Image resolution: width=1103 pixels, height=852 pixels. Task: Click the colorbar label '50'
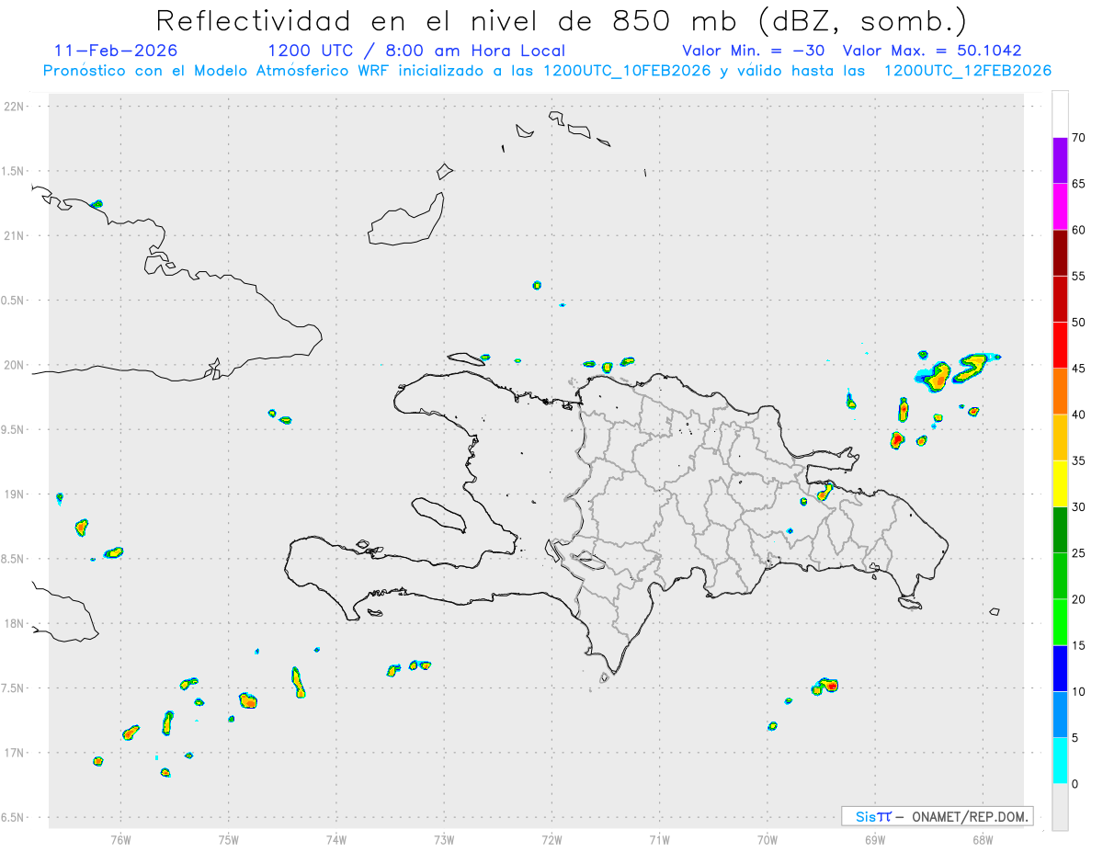click(1078, 322)
